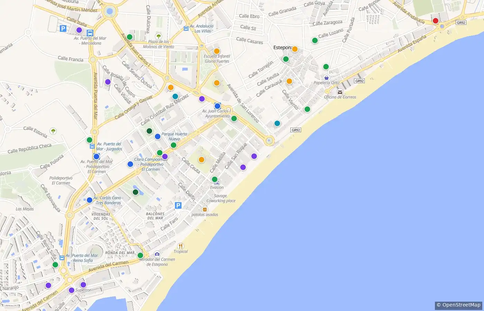
Task: Select the Calle Cristóbal Ruiz Méndez label
Action: pyautogui.click(x=165, y=110)
